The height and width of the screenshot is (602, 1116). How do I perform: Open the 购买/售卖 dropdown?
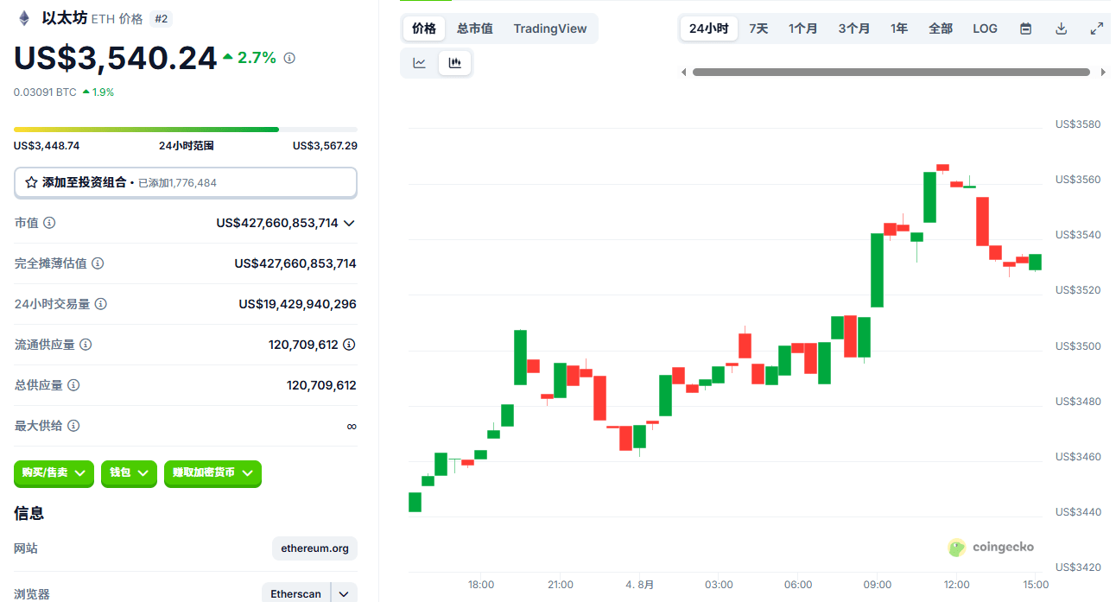pos(54,473)
